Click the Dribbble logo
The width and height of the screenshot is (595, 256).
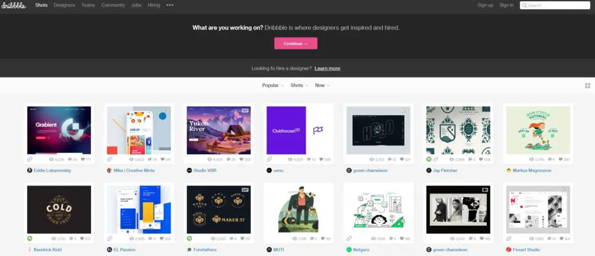click(x=13, y=5)
